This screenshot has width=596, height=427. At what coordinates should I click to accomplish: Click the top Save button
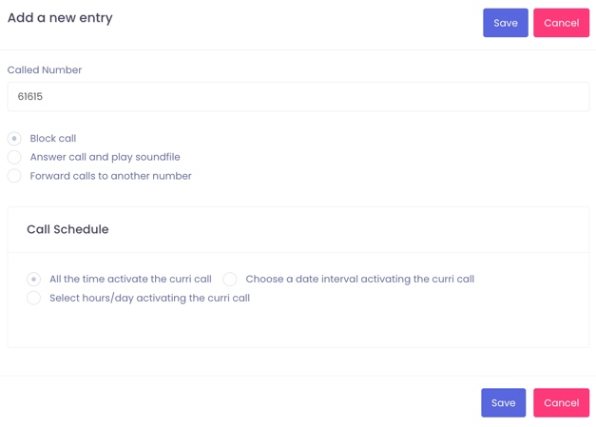tap(505, 23)
